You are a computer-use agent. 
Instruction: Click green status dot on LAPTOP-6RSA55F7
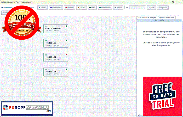point(66,26)
